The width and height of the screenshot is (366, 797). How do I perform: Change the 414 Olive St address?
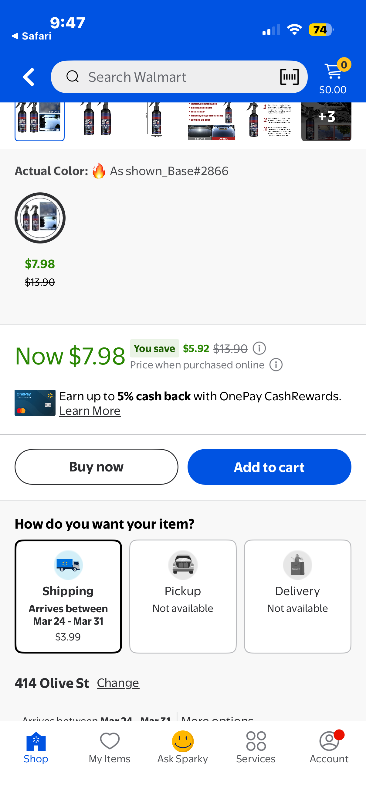[x=118, y=683]
